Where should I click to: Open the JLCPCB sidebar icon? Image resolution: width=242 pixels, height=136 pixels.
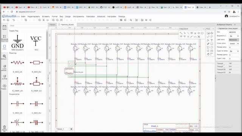click(x=4, y=77)
